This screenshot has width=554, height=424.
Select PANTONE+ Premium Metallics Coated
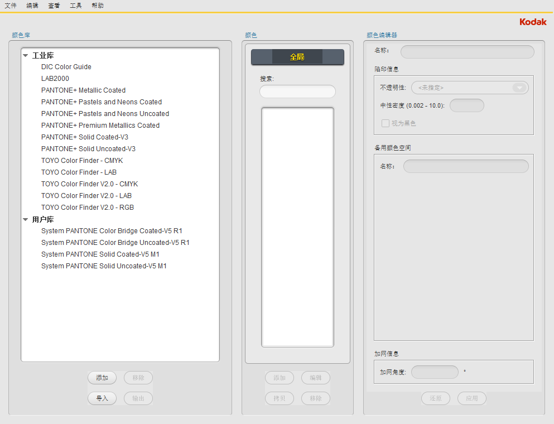point(100,125)
